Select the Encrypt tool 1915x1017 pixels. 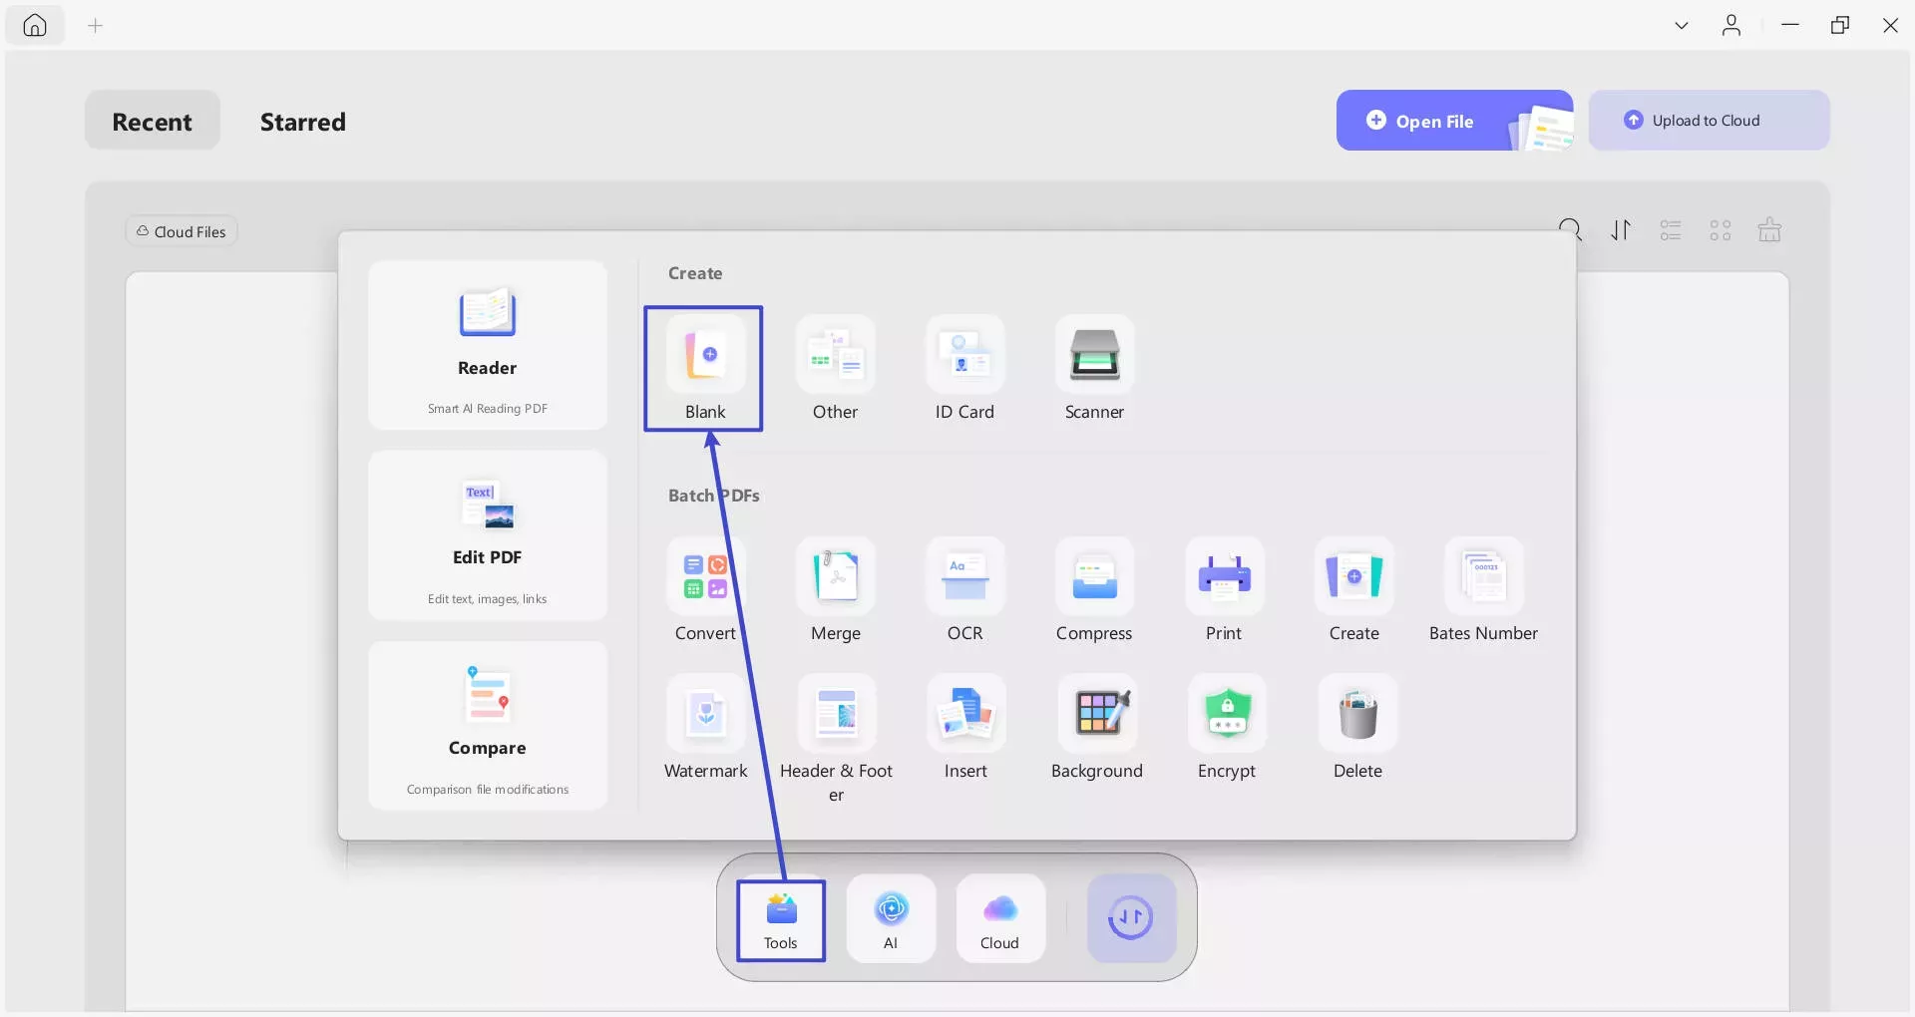point(1226,726)
